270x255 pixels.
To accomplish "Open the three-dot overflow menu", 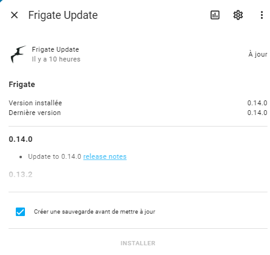I will coord(261,15).
